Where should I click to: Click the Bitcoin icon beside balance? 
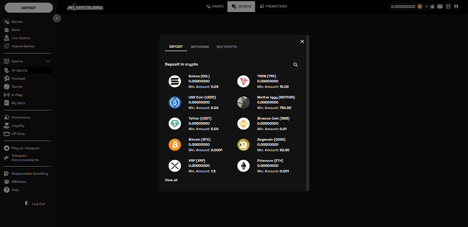[x=420, y=6]
